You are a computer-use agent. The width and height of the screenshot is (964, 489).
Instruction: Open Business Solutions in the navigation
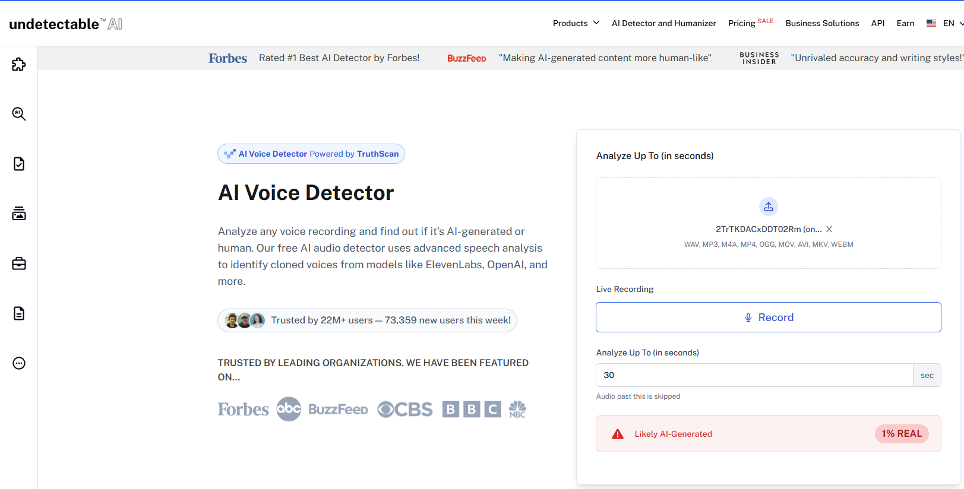click(x=822, y=23)
